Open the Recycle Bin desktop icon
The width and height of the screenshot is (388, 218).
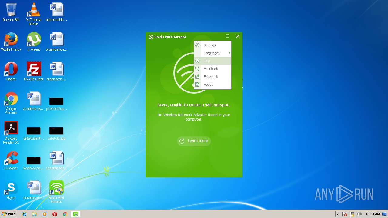tap(11, 12)
